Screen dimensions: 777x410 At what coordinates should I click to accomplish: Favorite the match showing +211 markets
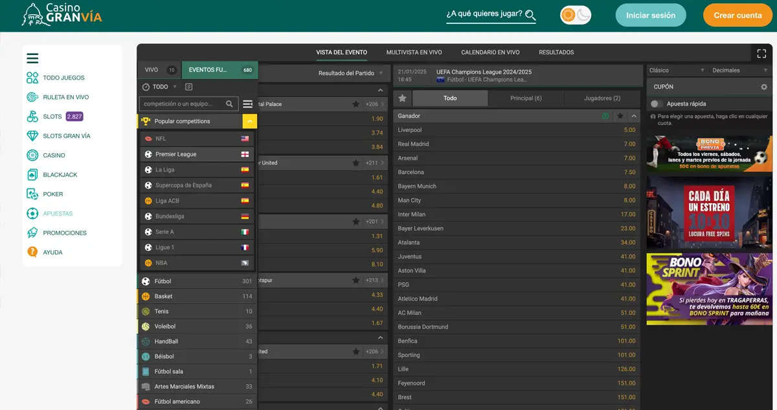(355, 163)
